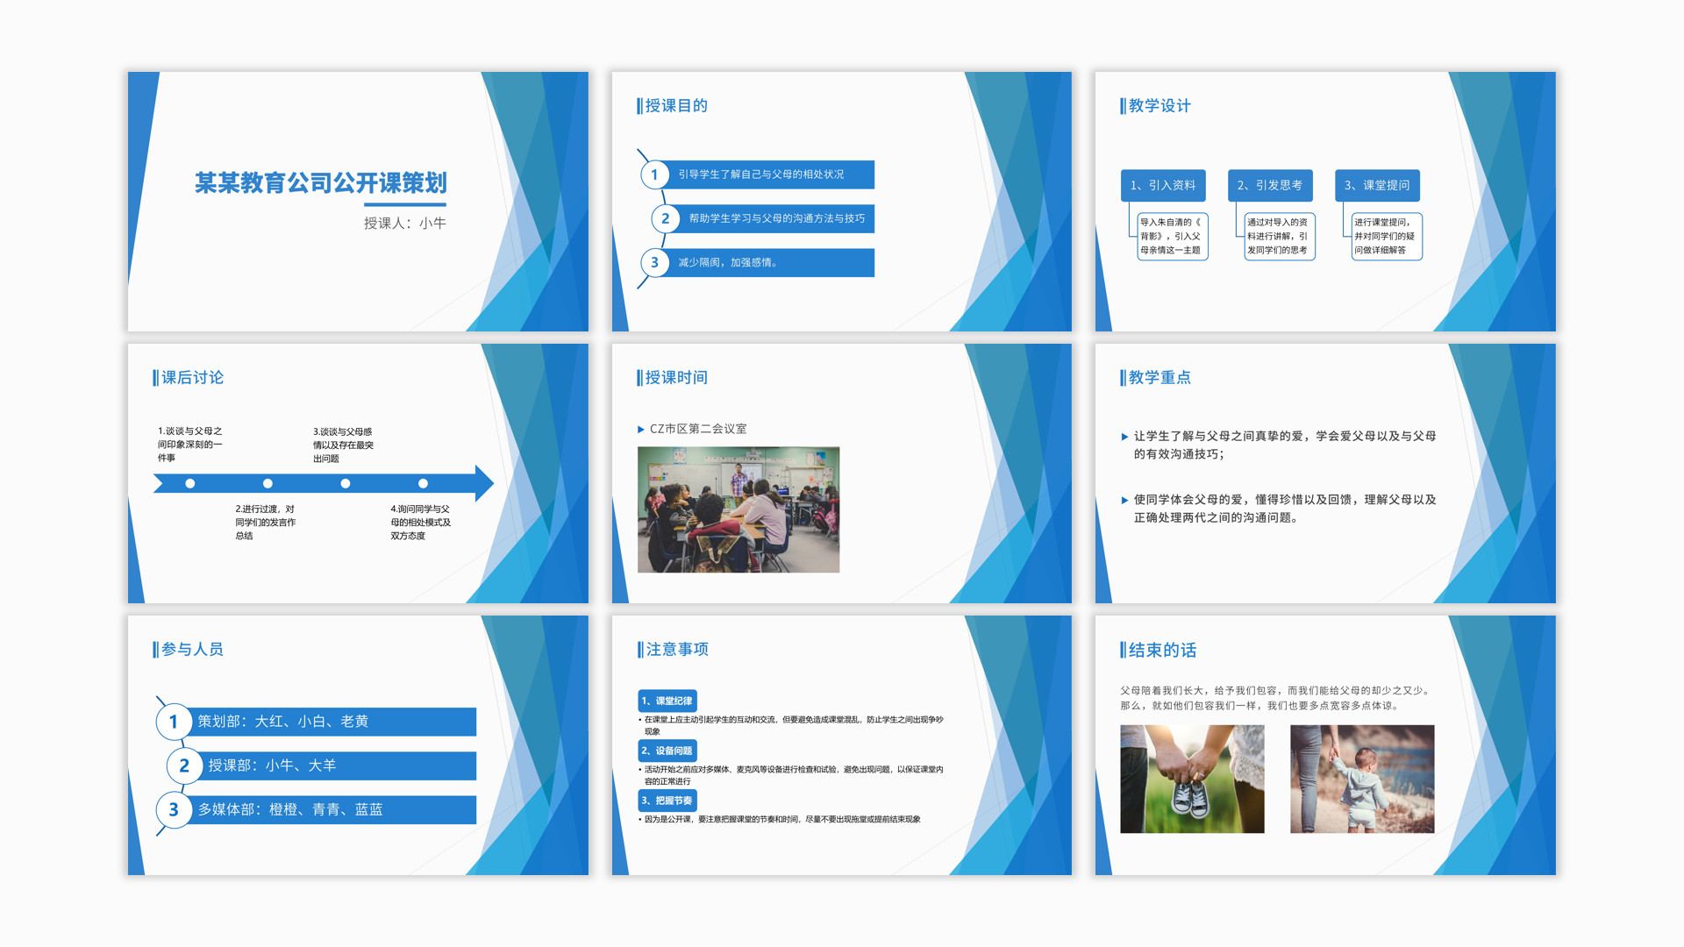
Task: Click the 1、引入资料 box
Action: point(1163,185)
